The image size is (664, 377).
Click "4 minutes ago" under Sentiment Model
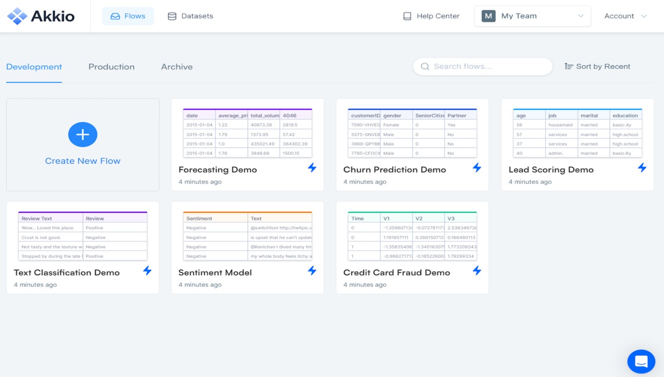click(x=200, y=285)
